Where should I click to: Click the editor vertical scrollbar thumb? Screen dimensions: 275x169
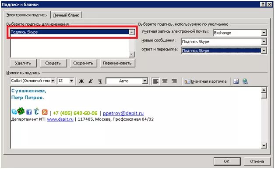(264, 96)
